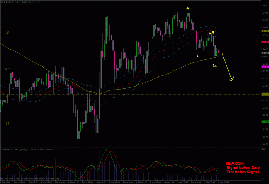
Task: Click the yellow L swing-low label
Action: click(x=198, y=56)
